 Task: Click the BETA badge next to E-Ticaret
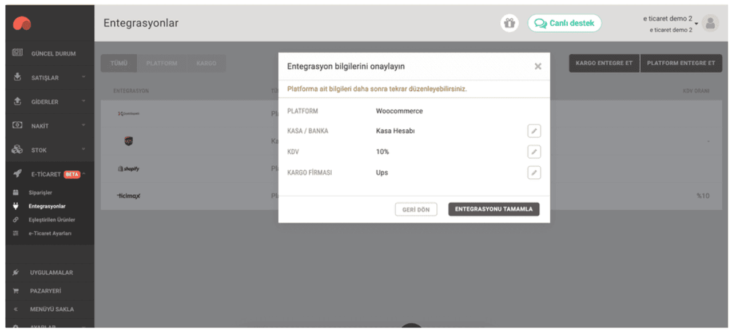(72, 174)
